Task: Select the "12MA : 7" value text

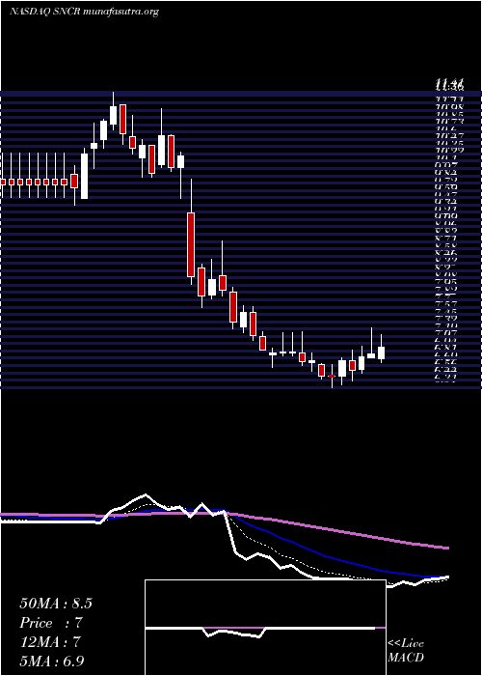Action: pyautogui.click(x=51, y=642)
